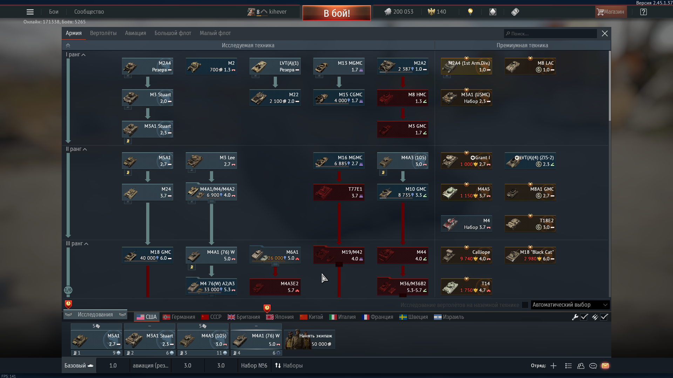Click the auto-repair wrench icon
Image resolution: width=673 pixels, height=378 pixels.
(x=575, y=317)
